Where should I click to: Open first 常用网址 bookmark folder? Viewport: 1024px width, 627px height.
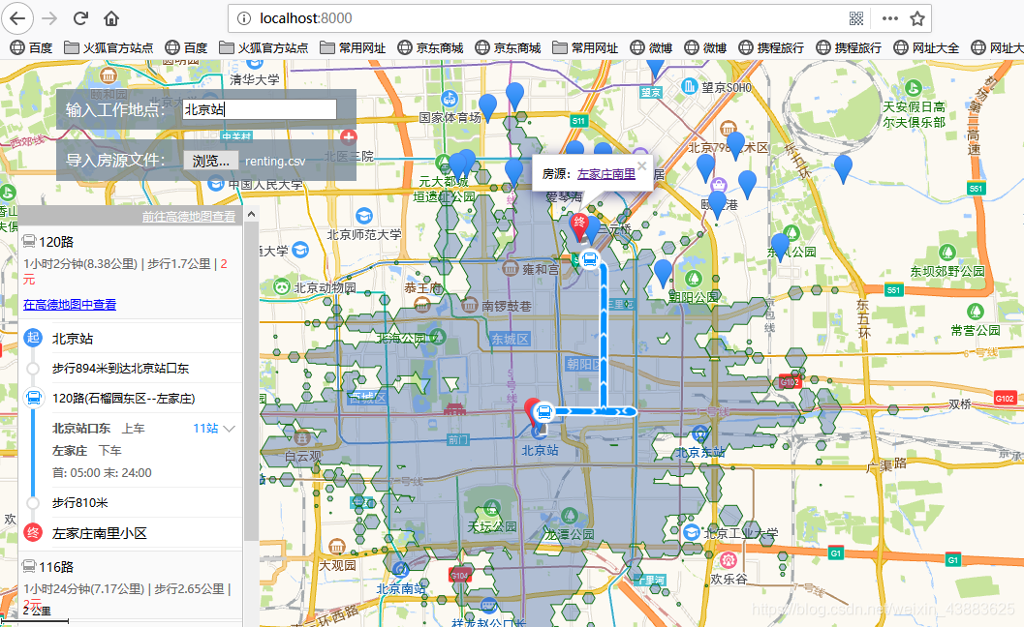353,47
